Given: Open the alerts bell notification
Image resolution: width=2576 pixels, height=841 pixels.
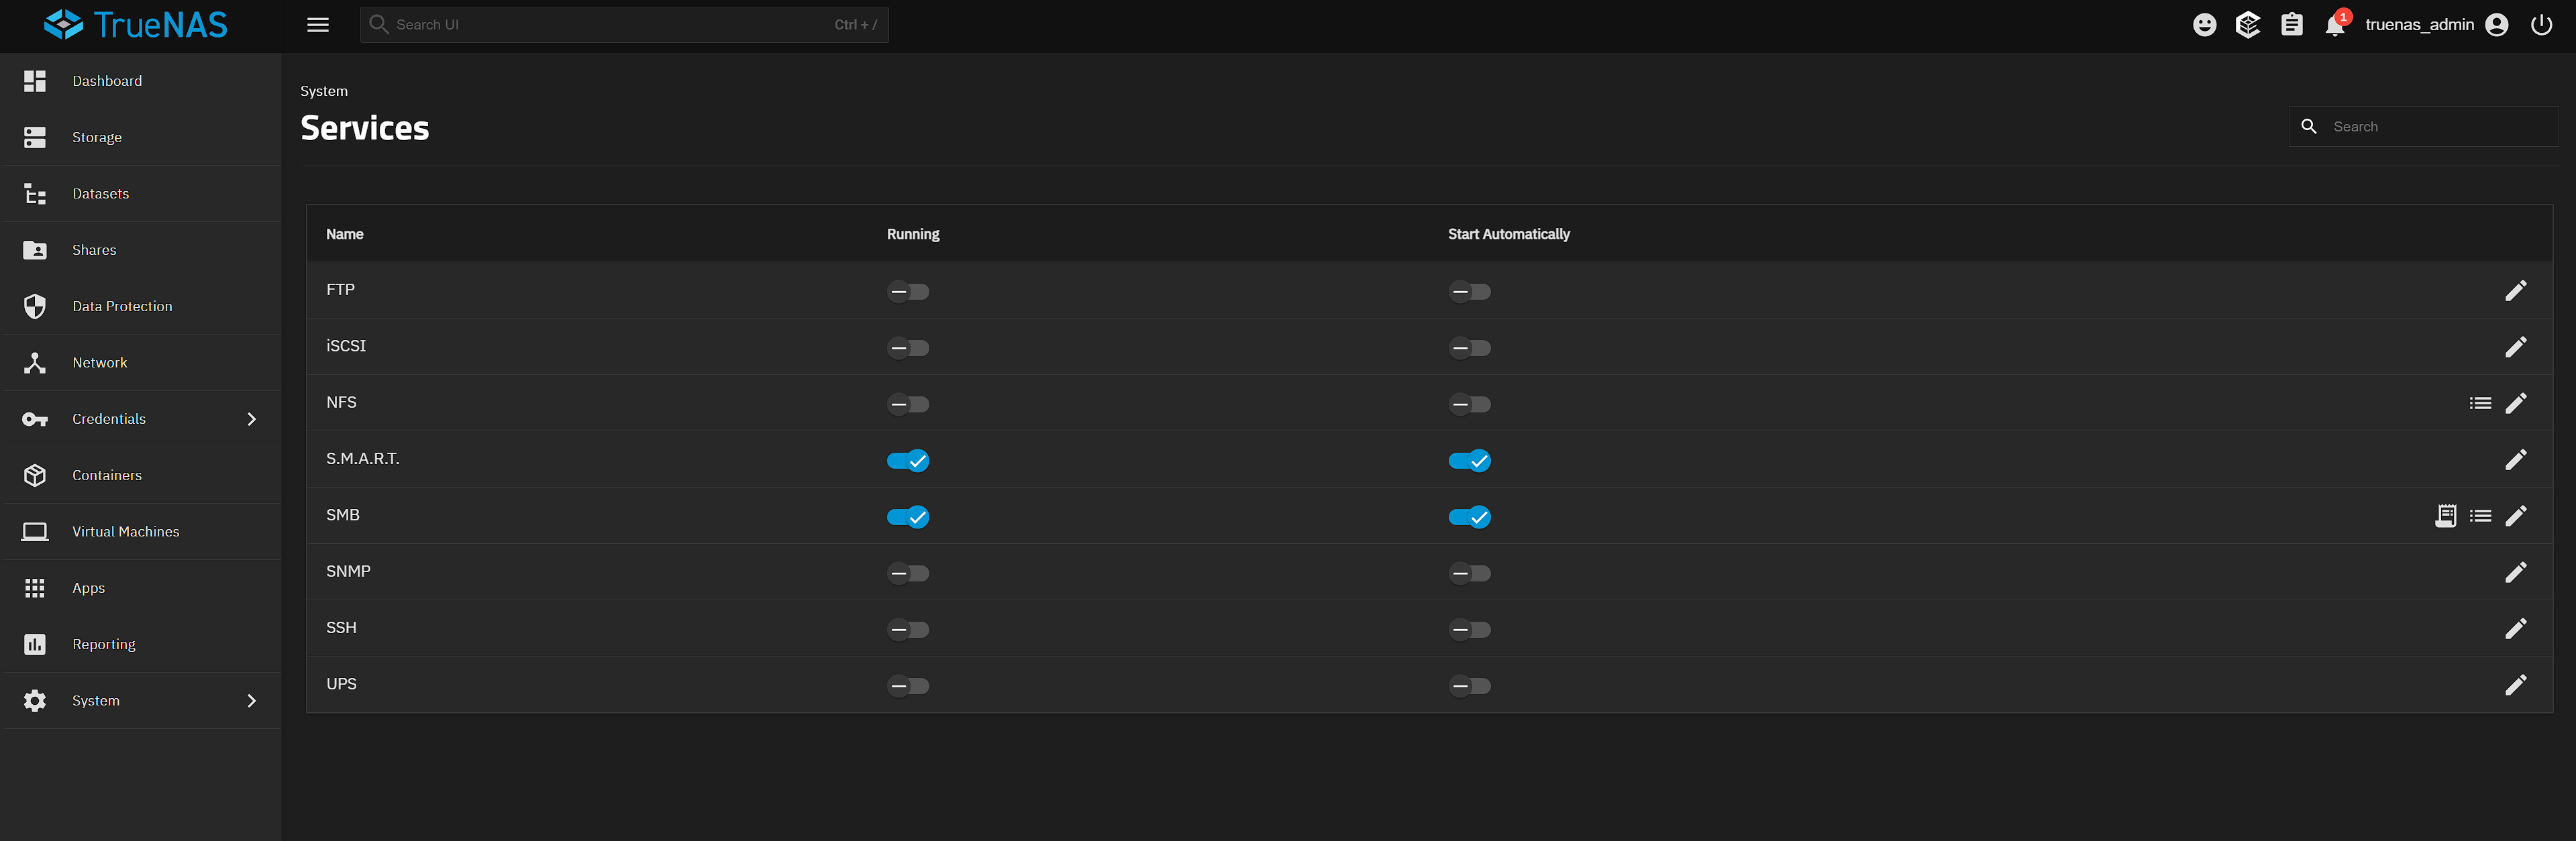Looking at the screenshot, I should [x=2335, y=25].
